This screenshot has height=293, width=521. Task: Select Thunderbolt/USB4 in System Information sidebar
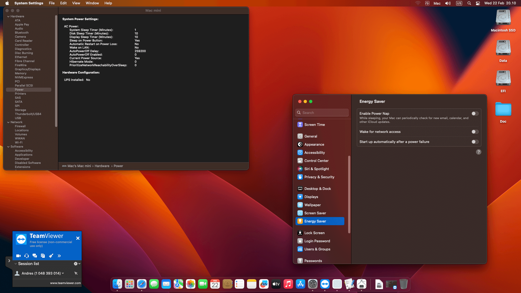28,114
